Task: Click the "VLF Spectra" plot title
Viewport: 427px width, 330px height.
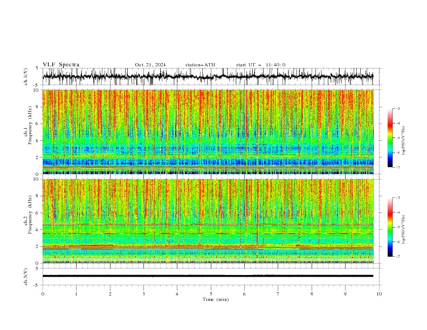Action: [x=61, y=65]
